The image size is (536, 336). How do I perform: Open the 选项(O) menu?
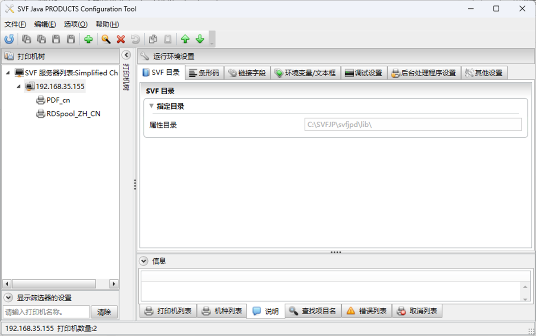[76, 24]
